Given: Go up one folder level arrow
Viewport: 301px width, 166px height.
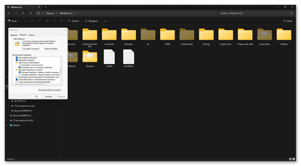Looking at the screenshot, I should [x=23, y=13].
